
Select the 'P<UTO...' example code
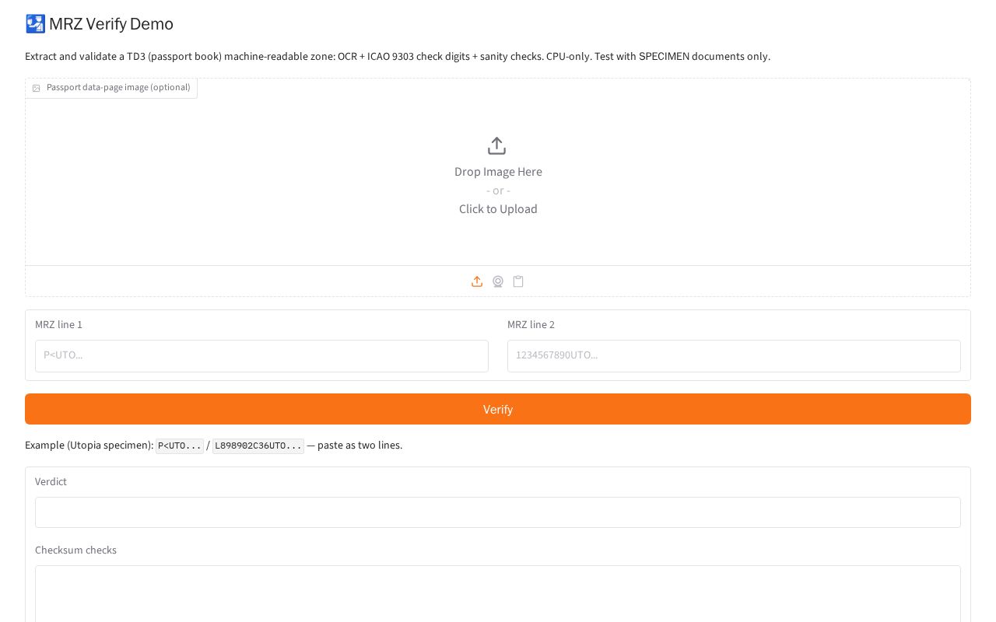pyautogui.click(x=180, y=446)
